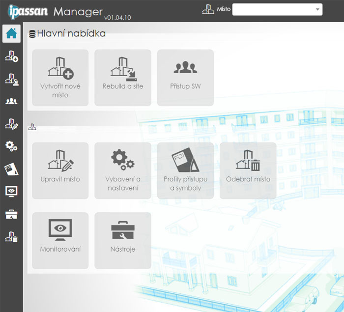Select the Upravit místo tile
Viewport: 344px width, 312px height.
(60, 170)
